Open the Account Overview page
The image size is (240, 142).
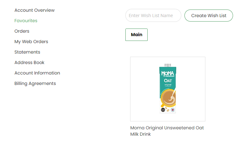pyautogui.click(x=34, y=10)
